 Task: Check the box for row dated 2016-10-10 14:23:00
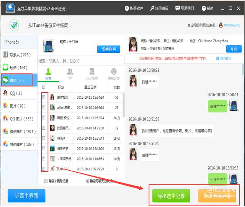[x=44, y=128]
